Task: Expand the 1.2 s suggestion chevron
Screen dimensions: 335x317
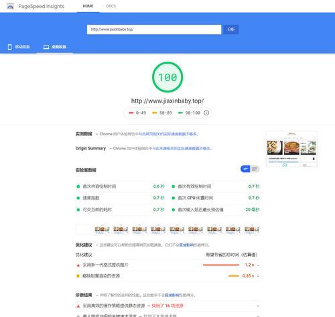Action: pos(258,265)
